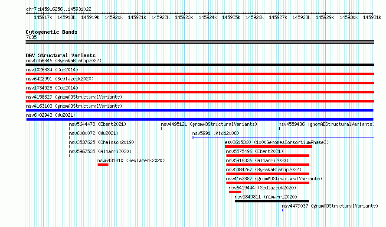Viewport: 386px width, 227px height.
Task: Open nsv4163103 gnomAD variant label
Action: [74, 106]
